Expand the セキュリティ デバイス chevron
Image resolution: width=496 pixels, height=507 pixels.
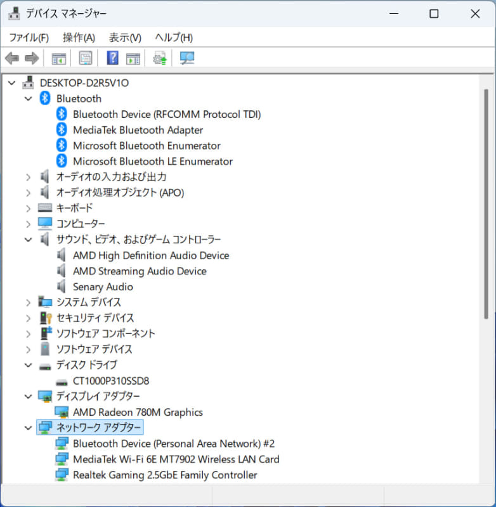click(29, 318)
